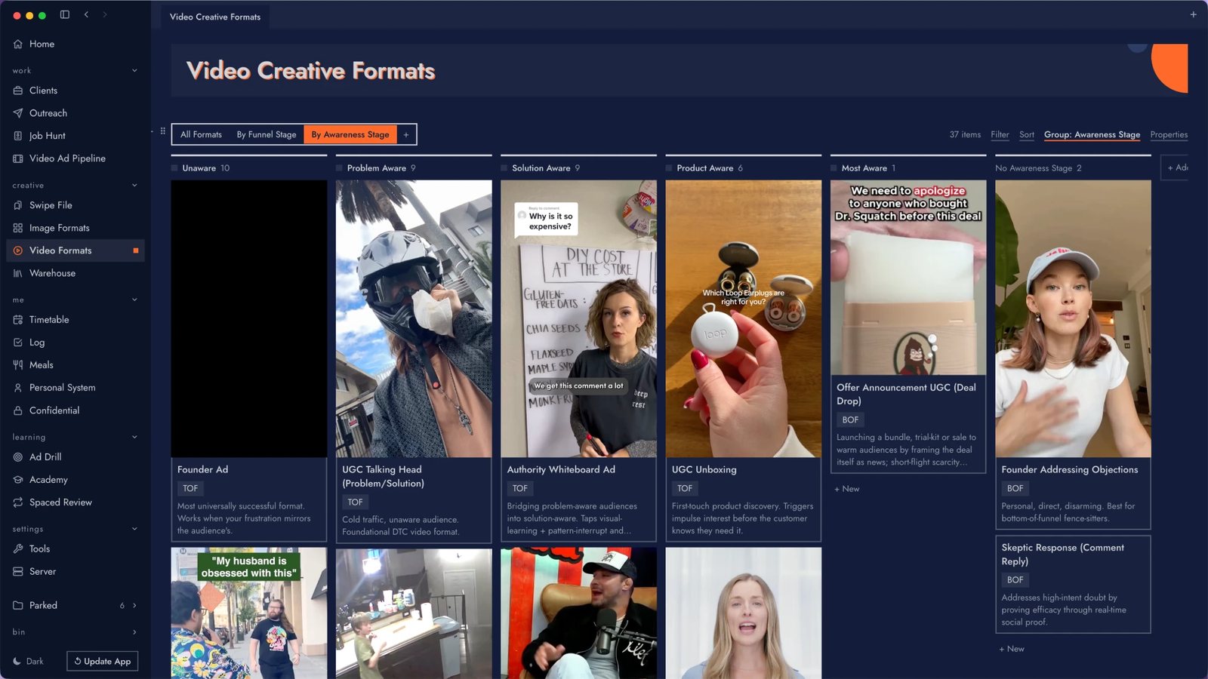Open Image Formats via its grid icon
This screenshot has width=1208, height=679.
(18, 228)
